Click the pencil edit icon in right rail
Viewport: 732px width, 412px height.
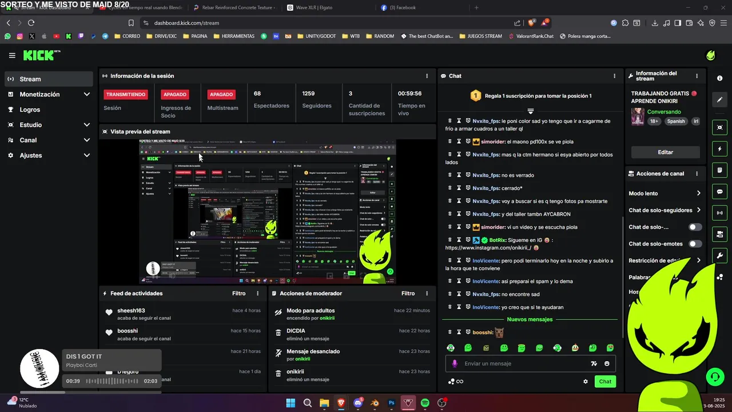coord(719,100)
